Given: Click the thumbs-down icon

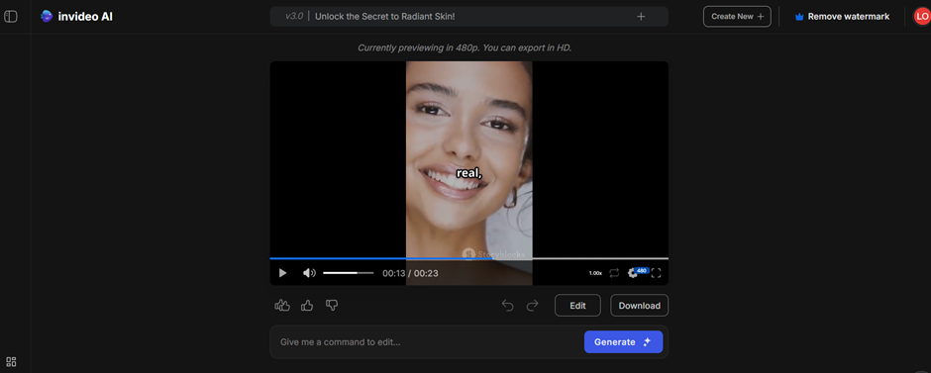Looking at the screenshot, I should point(332,306).
